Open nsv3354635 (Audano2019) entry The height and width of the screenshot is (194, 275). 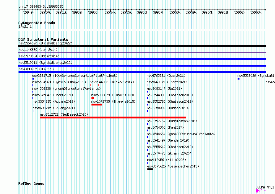click(x=54, y=101)
